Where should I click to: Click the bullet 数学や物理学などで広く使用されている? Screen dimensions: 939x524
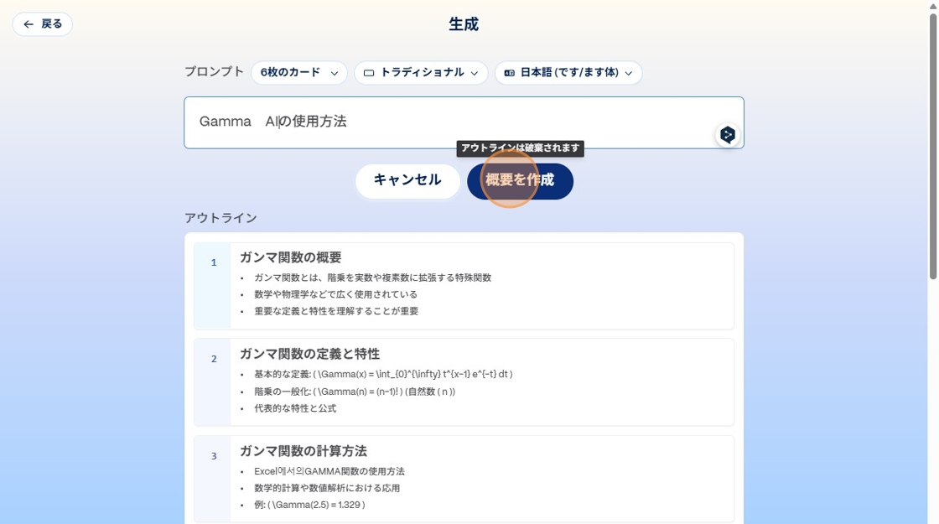(x=335, y=294)
